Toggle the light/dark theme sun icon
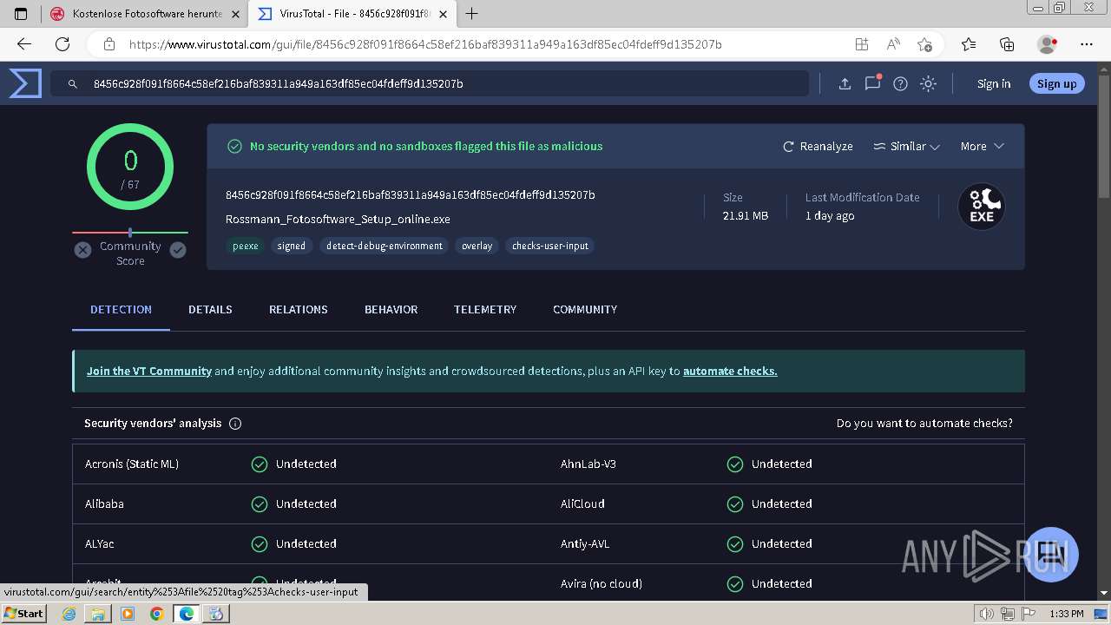The height and width of the screenshot is (625, 1111). pos(928,83)
